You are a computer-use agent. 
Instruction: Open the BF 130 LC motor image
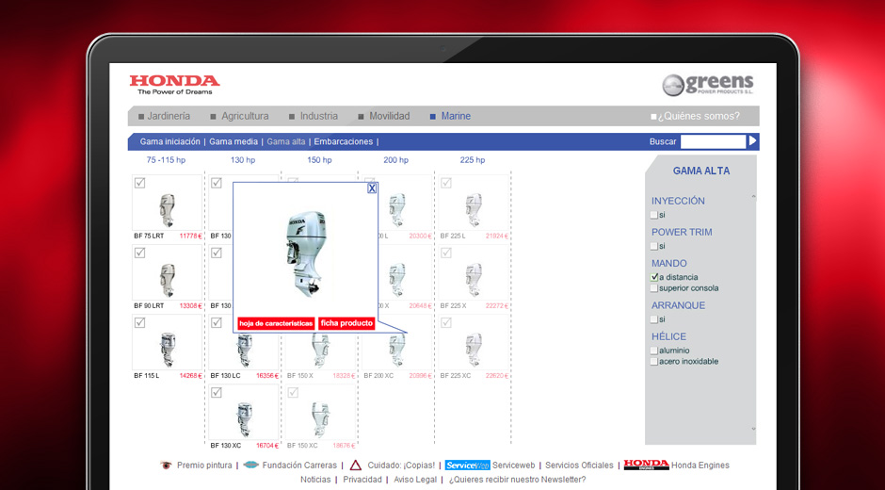(x=244, y=351)
